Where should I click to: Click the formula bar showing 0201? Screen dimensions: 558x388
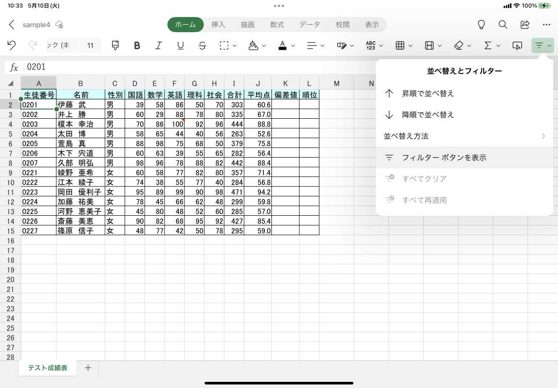[199, 67]
